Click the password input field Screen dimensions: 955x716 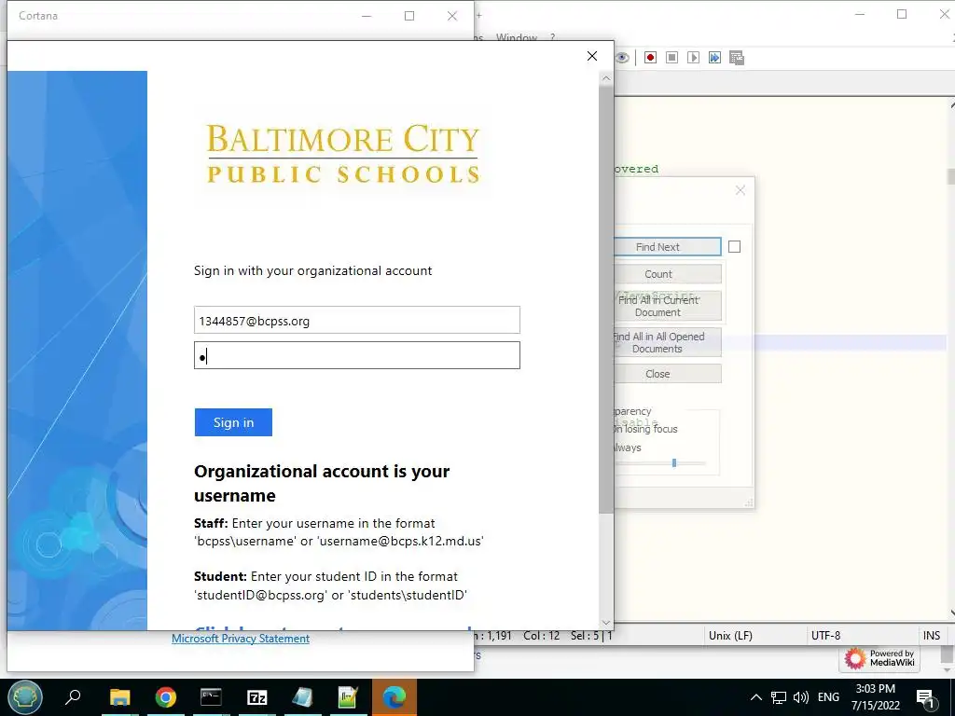357,355
